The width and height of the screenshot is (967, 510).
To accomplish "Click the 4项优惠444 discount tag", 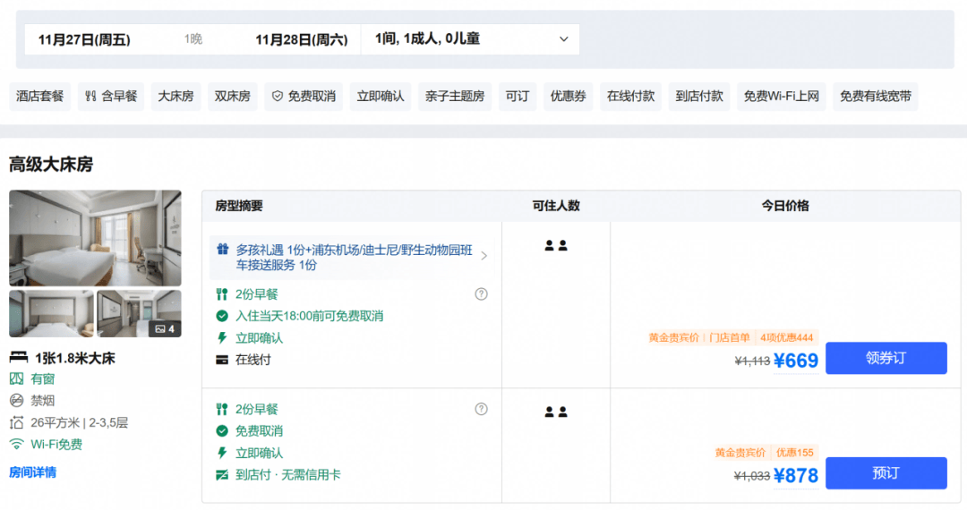I will point(786,337).
